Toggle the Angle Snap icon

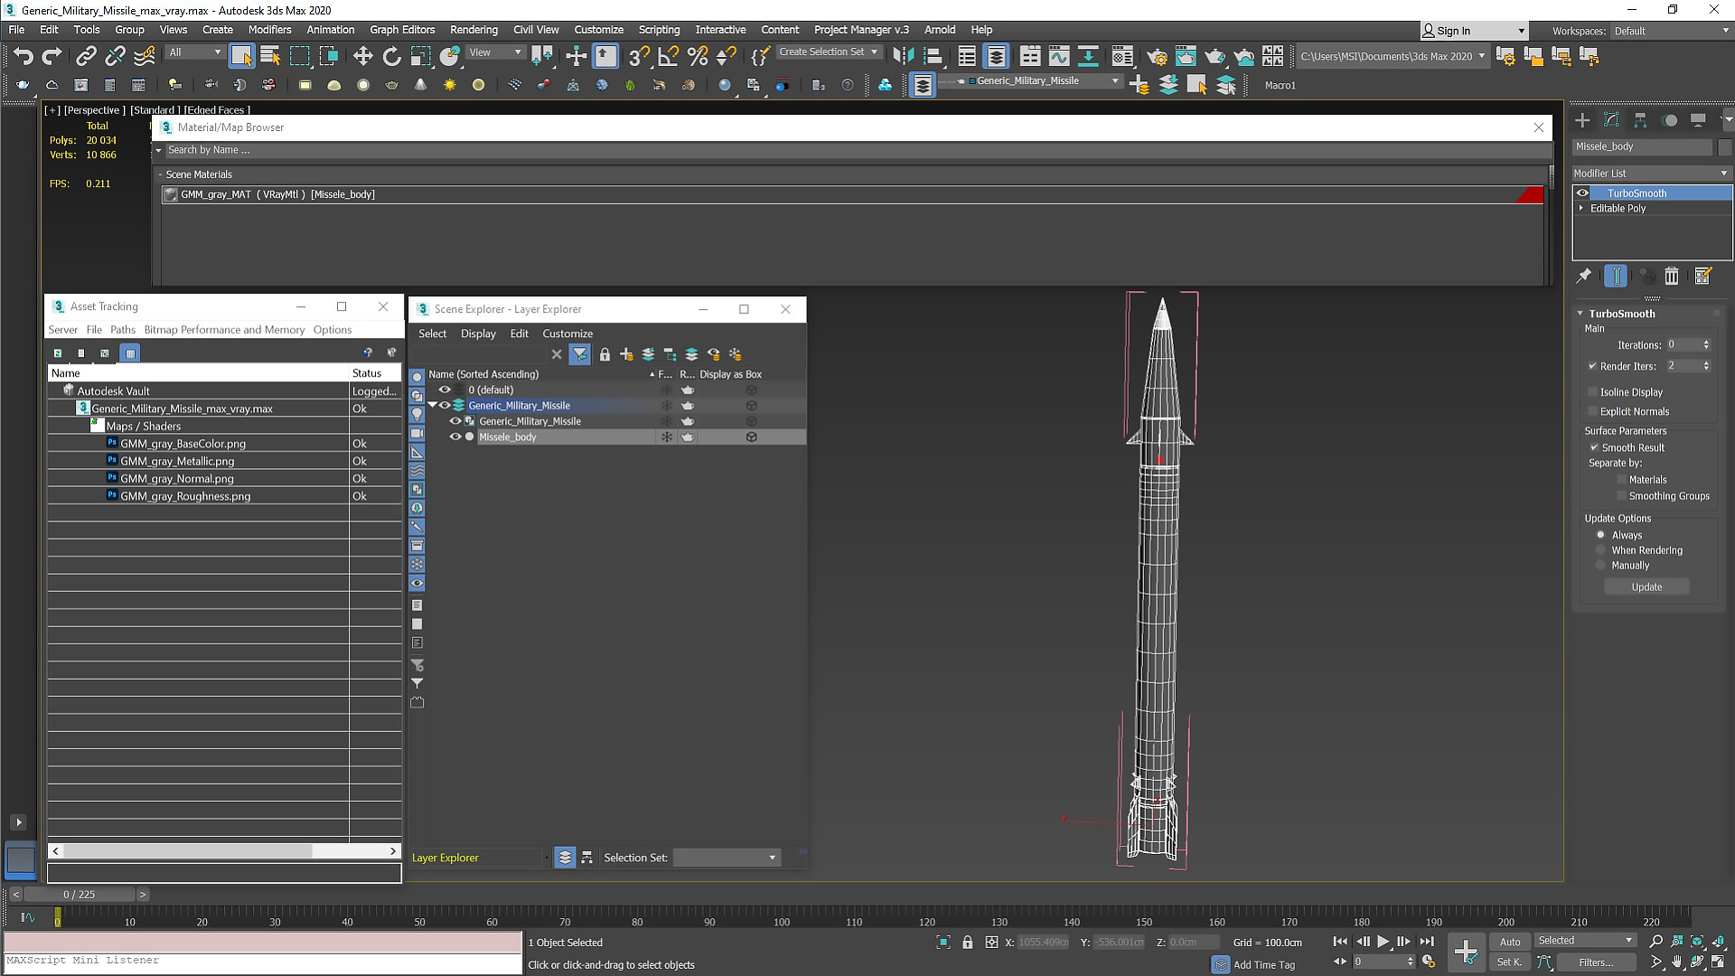(x=668, y=56)
